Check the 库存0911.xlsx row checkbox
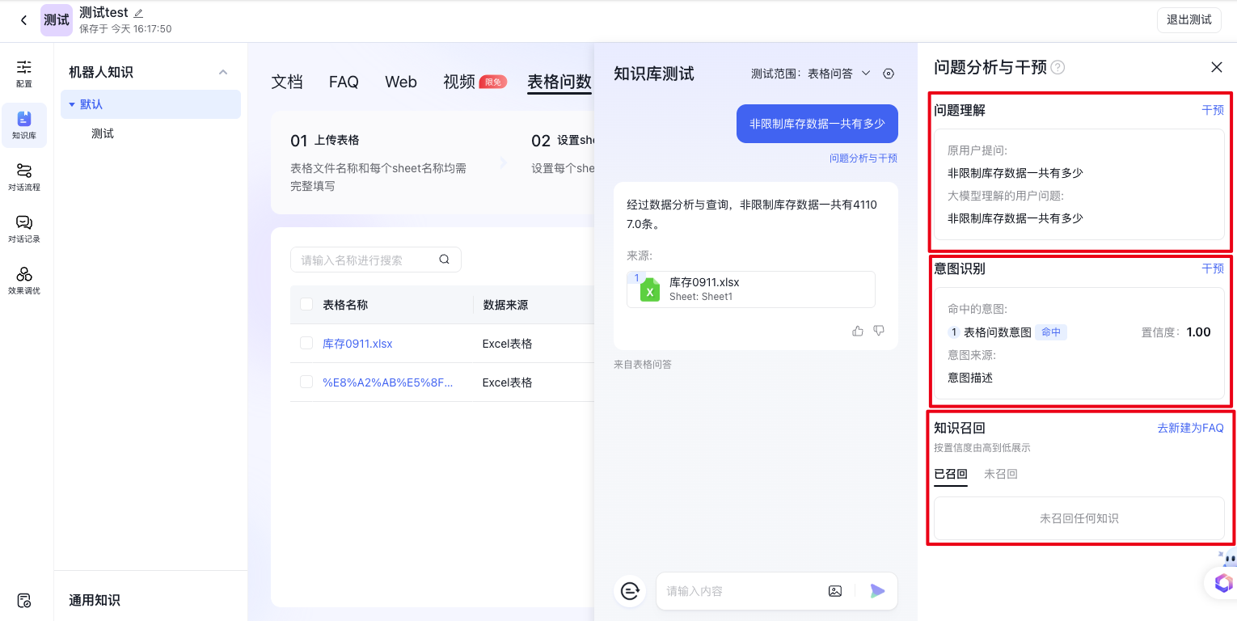Image resolution: width=1237 pixels, height=621 pixels. 306,343
